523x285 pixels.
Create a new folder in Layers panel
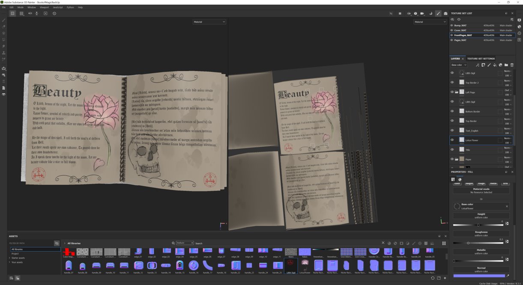tap(506, 65)
